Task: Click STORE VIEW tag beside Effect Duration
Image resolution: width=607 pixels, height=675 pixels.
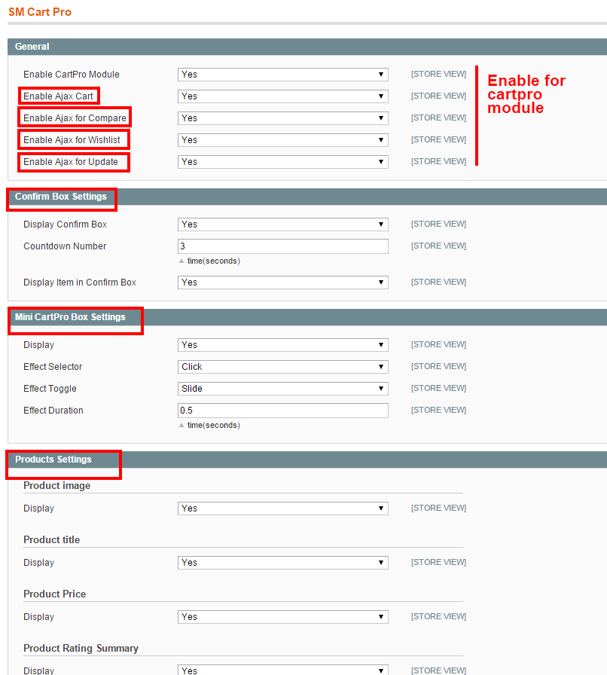Action: coord(438,410)
